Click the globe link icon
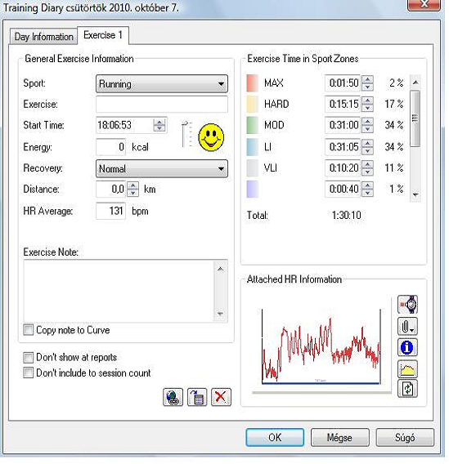Screen dimensions: 449x464 tap(173, 397)
